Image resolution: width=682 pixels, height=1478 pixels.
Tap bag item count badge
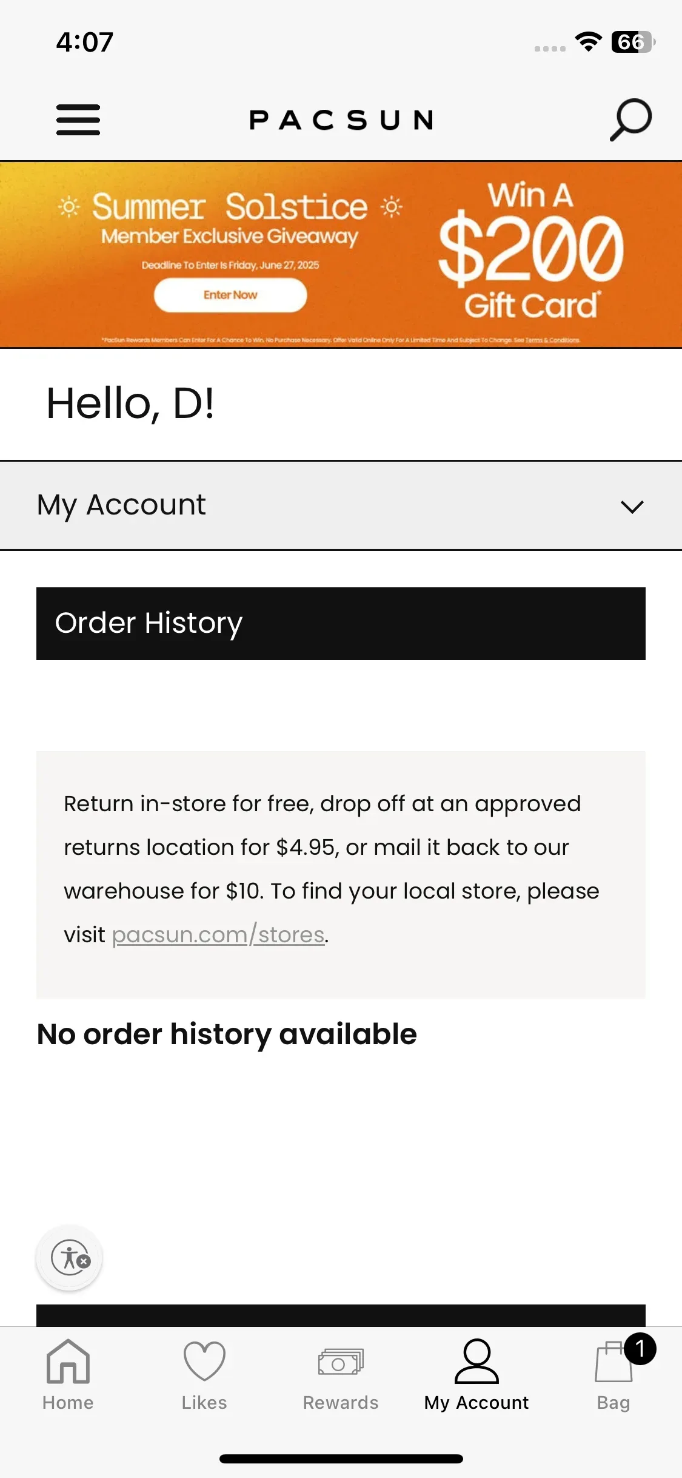coord(640,1349)
